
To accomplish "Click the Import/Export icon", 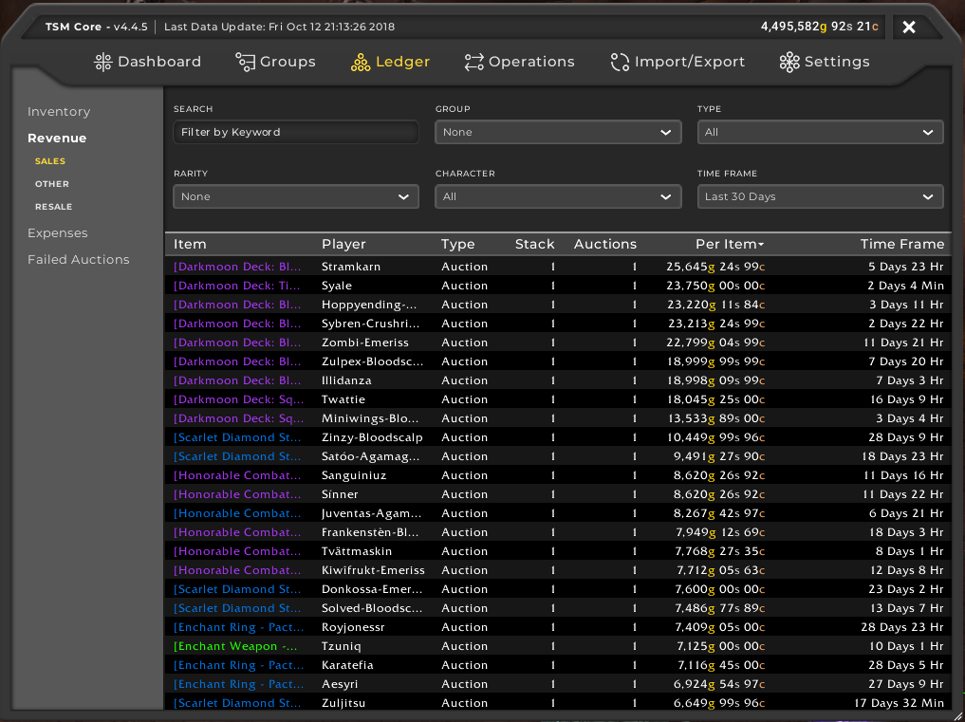I will [x=620, y=62].
